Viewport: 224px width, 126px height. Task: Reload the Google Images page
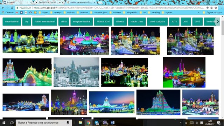pyautogui.click(x=12, y=8)
